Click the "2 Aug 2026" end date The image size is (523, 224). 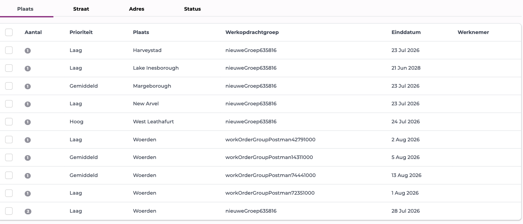(x=406, y=140)
